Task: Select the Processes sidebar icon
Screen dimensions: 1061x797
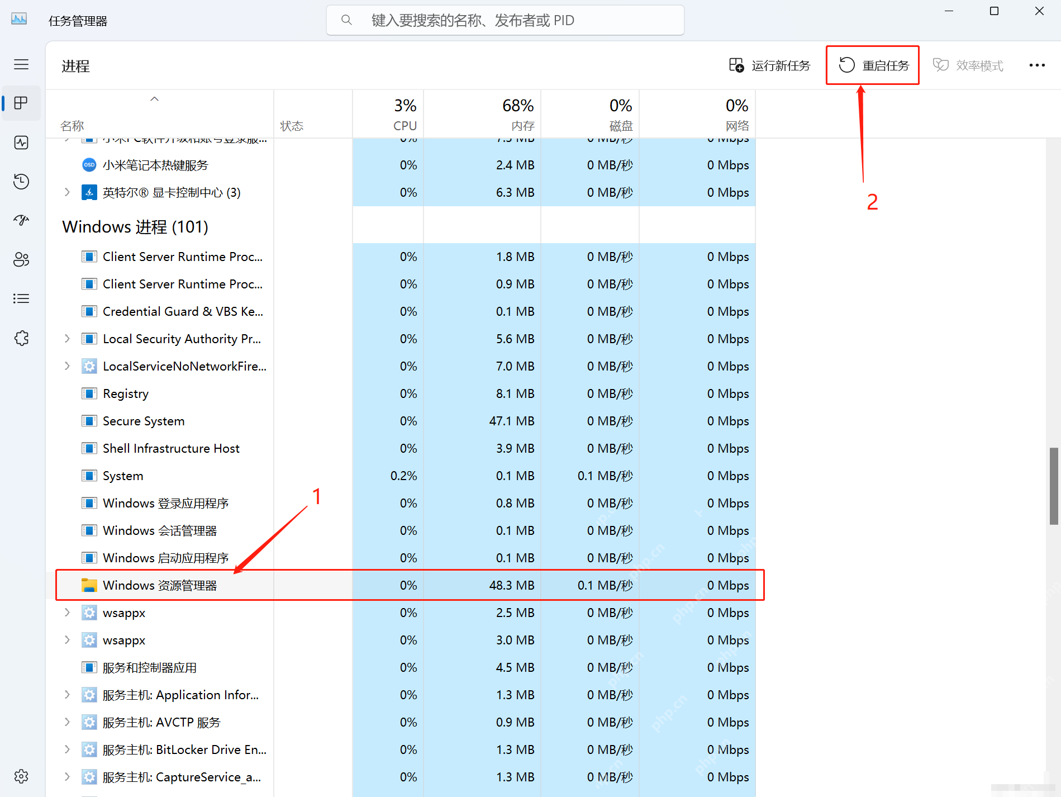Action: pos(21,103)
